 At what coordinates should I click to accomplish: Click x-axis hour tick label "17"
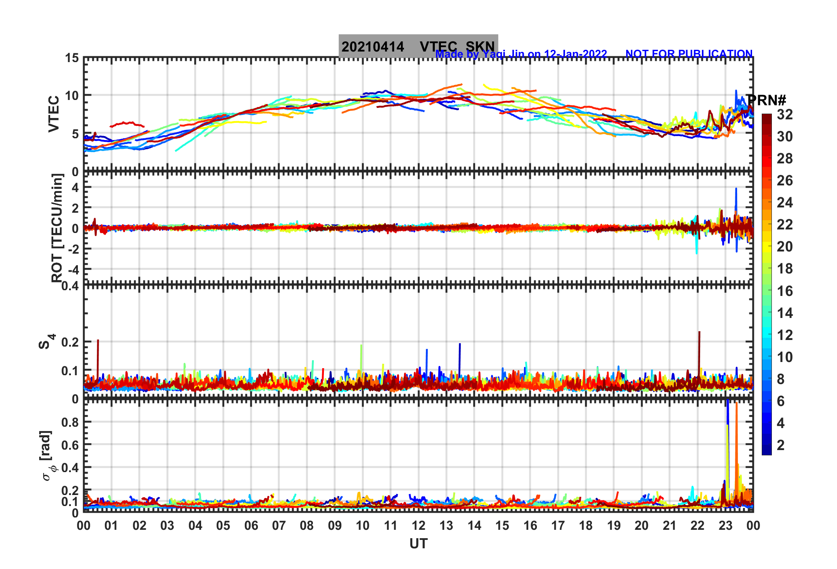click(x=558, y=525)
